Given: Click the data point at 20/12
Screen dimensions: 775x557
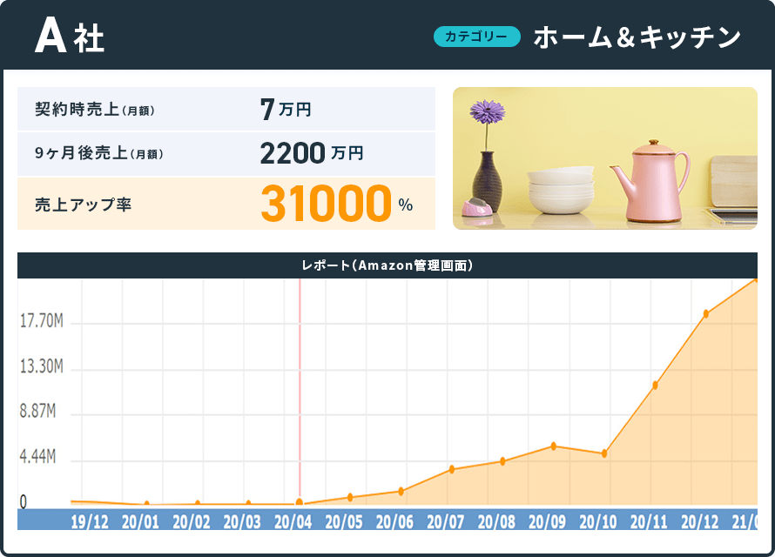Looking at the screenshot, I should (x=706, y=313).
